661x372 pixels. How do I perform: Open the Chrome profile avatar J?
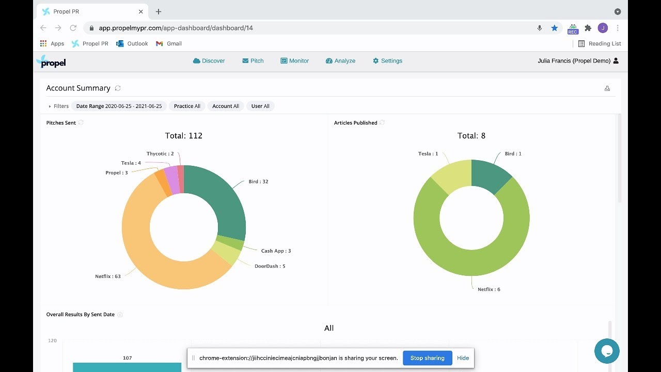603,28
